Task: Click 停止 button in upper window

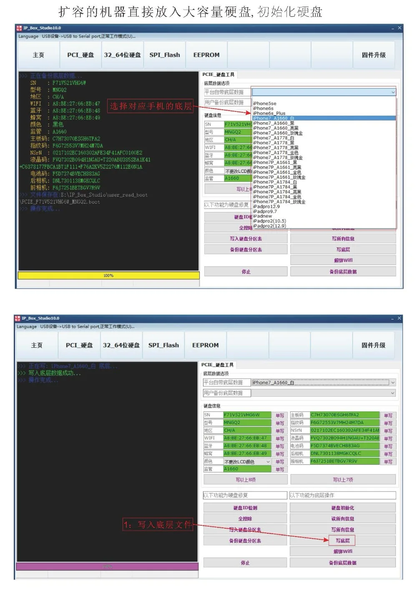Action: coord(246,272)
